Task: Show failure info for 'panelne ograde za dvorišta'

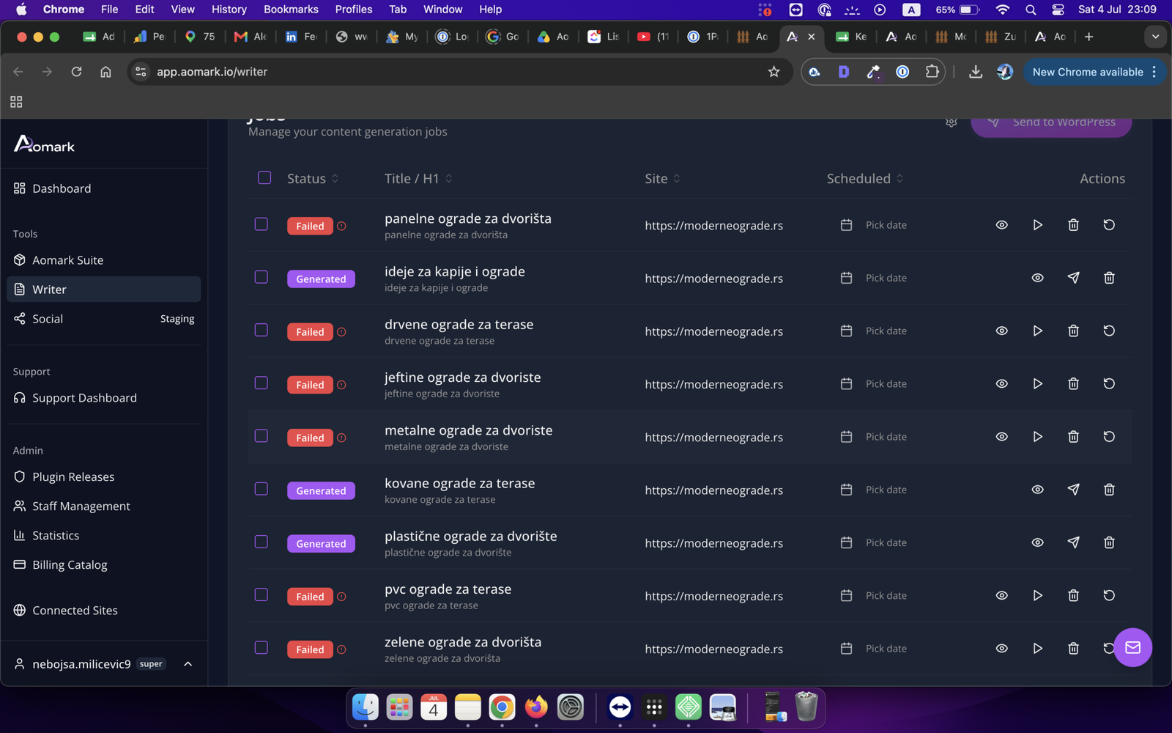Action: pos(341,226)
